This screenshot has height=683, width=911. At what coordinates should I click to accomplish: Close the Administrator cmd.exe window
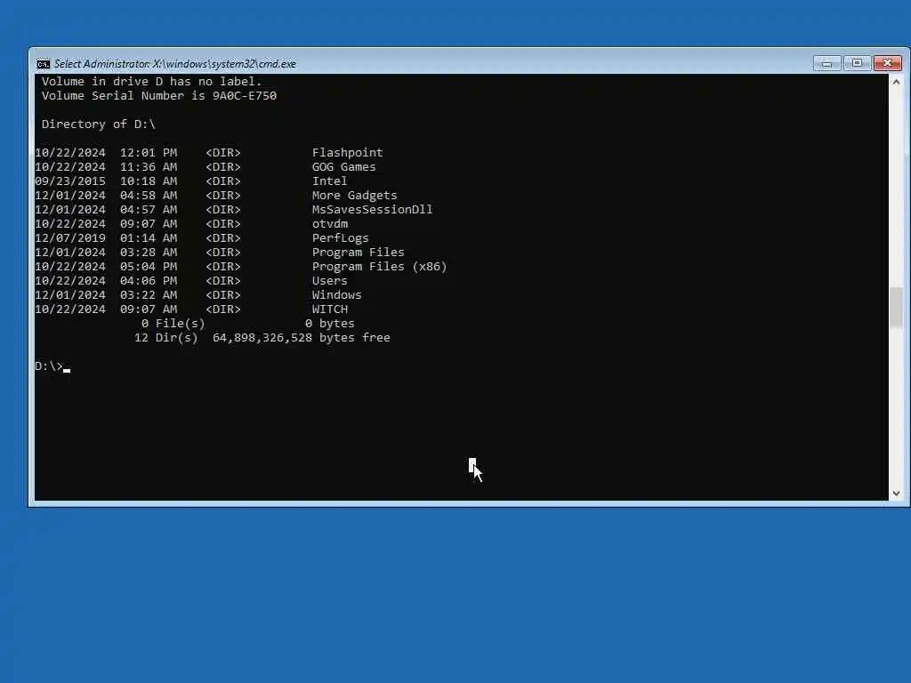(x=887, y=63)
